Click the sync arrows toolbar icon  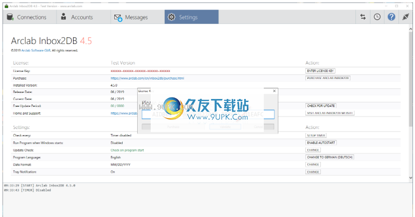click(363, 17)
